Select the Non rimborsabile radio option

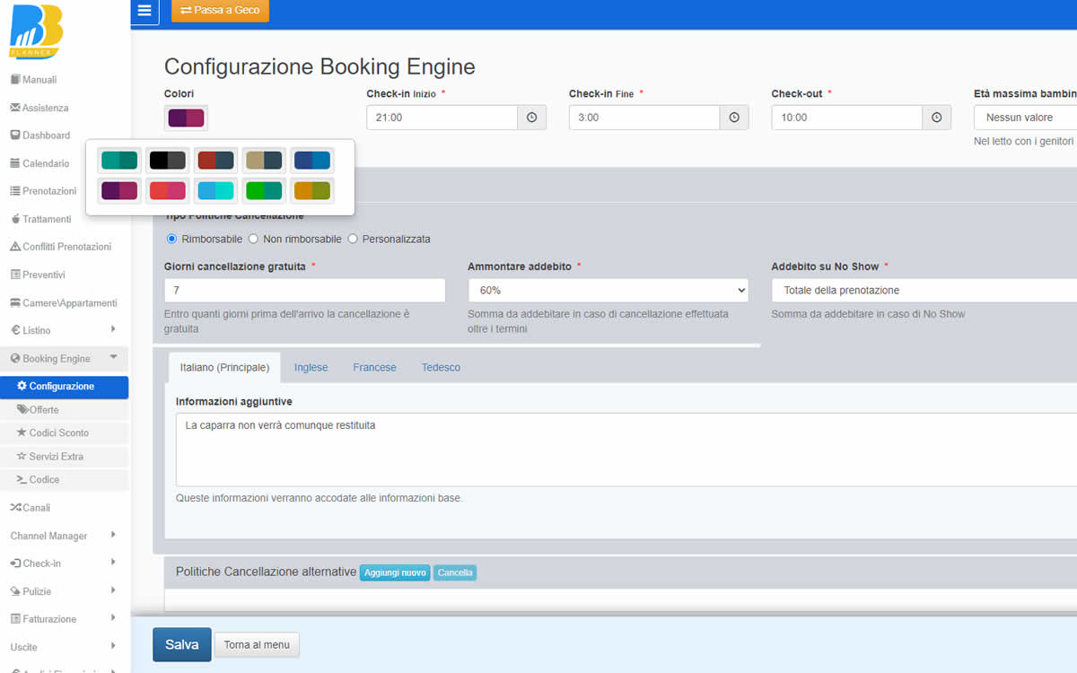(x=254, y=239)
